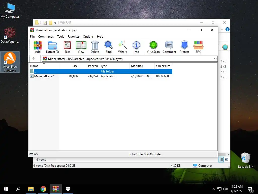Open File Explorer from the taskbar

click(x=31, y=189)
